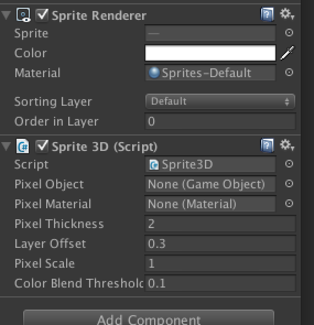Click the Layer Offset value field
This screenshot has height=325, width=314.
pos(220,243)
